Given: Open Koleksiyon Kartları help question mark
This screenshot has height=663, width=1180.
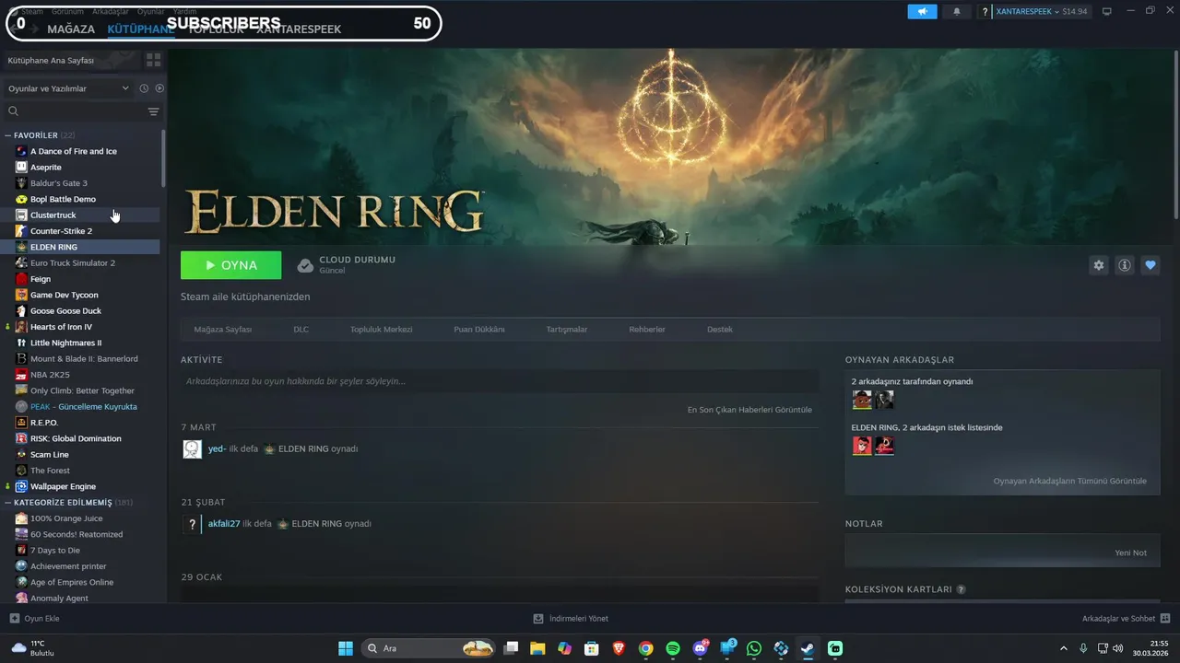Looking at the screenshot, I should [962, 589].
